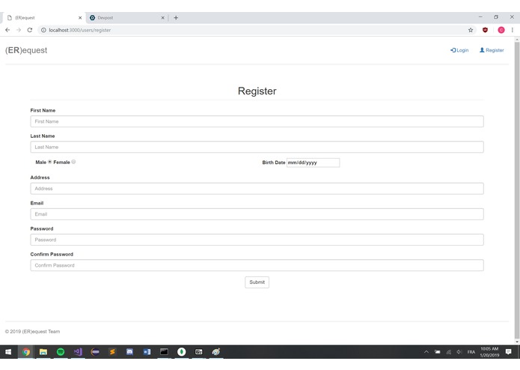
Task: Submit the registration form
Action: tap(257, 282)
